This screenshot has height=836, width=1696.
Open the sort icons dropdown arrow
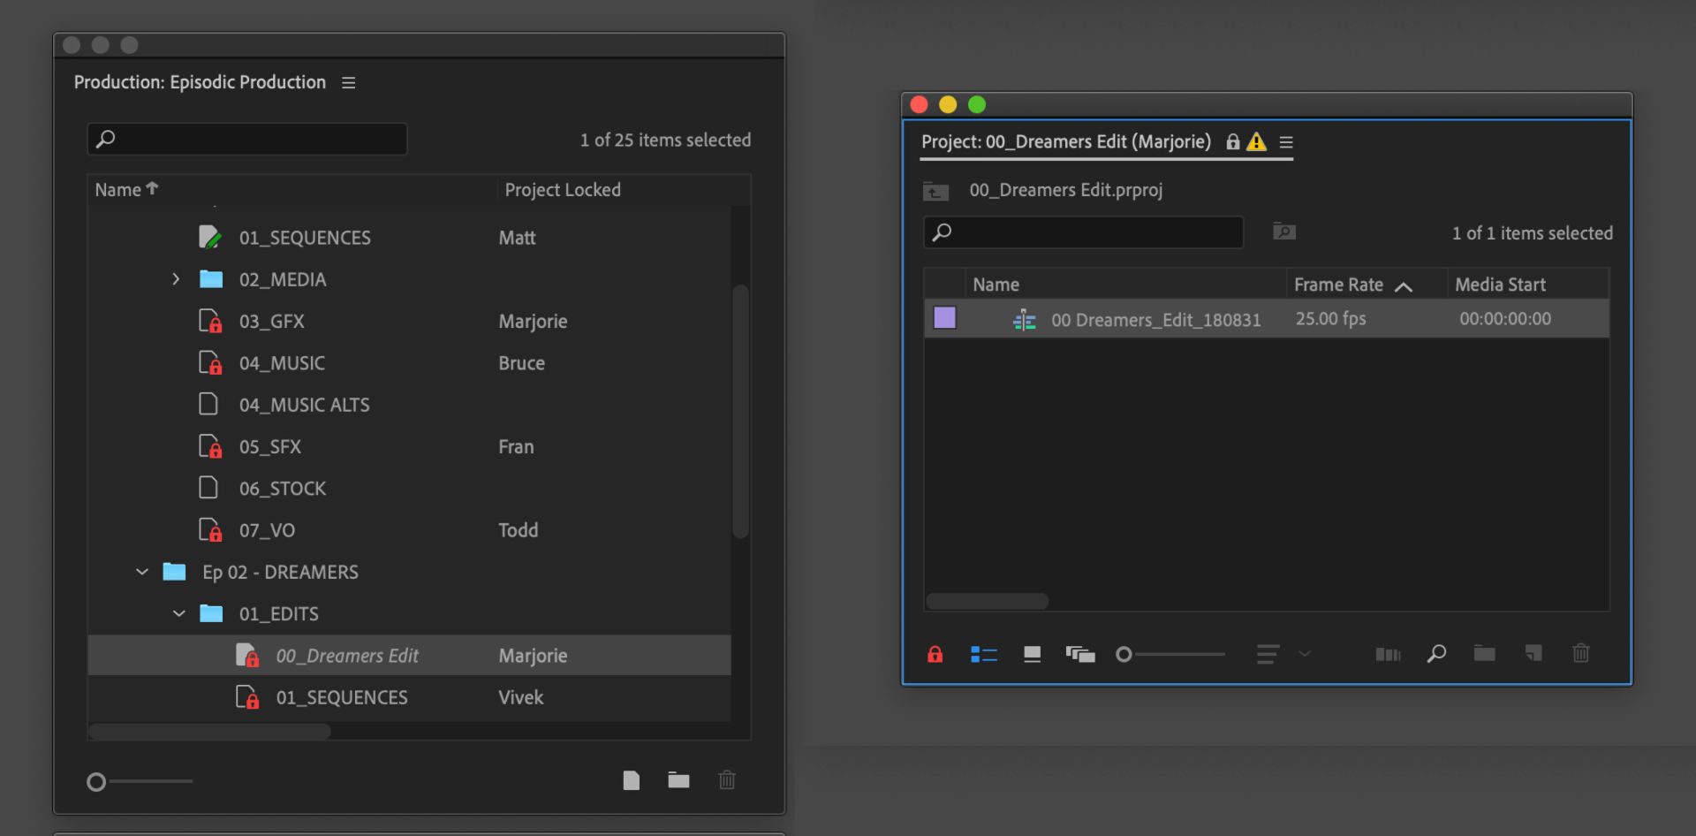(1305, 654)
